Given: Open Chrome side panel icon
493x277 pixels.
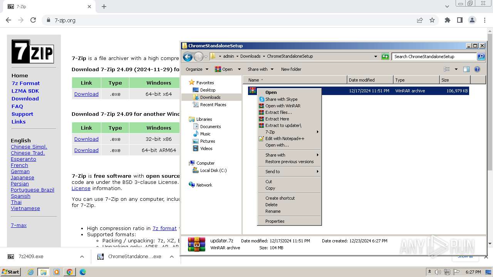Looking at the screenshot, I should coord(460,20).
